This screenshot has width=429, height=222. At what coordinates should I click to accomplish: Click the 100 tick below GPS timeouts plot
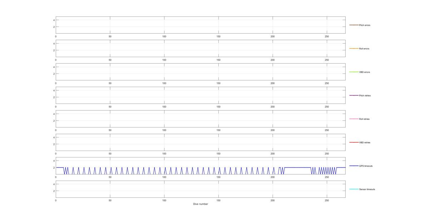(x=164, y=177)
